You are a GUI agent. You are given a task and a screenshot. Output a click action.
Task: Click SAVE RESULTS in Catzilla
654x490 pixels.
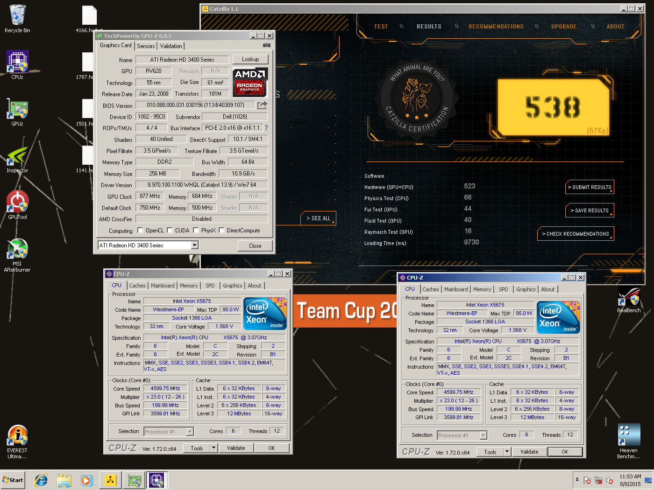(590, 210)
